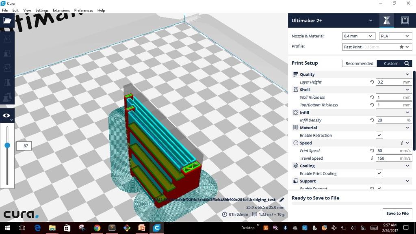The width and height of the screenshot is (416, 234).
Task: Open the Extensions menu
Action: [x=61, y=10]
